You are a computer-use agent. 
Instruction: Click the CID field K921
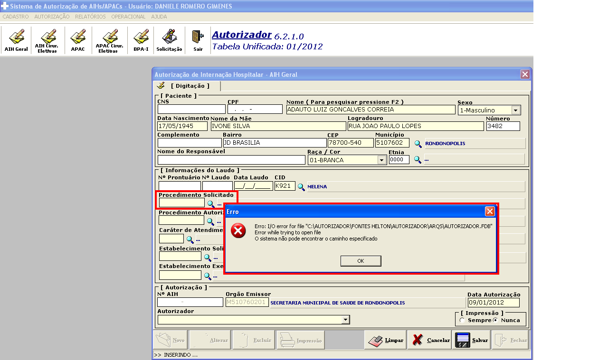click(x=285, y=186)
